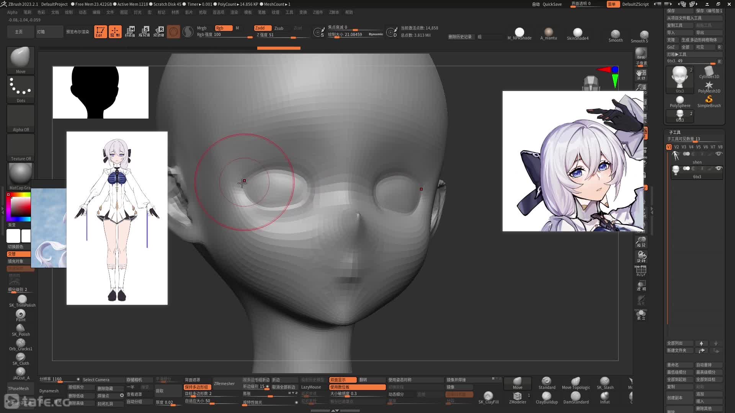Viewport: 735px width, 413px height.
Task: Choose the DamStandard brush
Action: pyautogui.click(x=576, y=398)
